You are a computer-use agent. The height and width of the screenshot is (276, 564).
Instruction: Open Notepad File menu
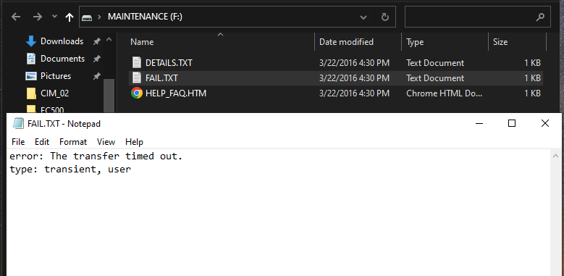point(18,142)
